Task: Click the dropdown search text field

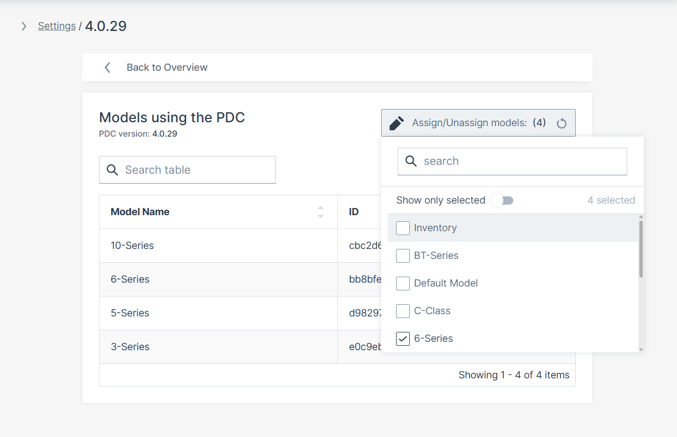Action: pos(520,161)
